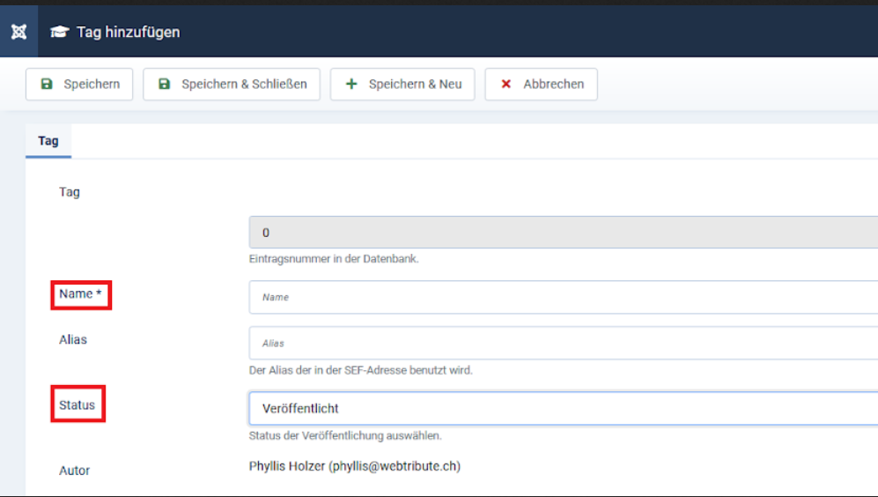Focus the Name input field
The width and height of the screenshot is (878, 497).
point(564,297)
